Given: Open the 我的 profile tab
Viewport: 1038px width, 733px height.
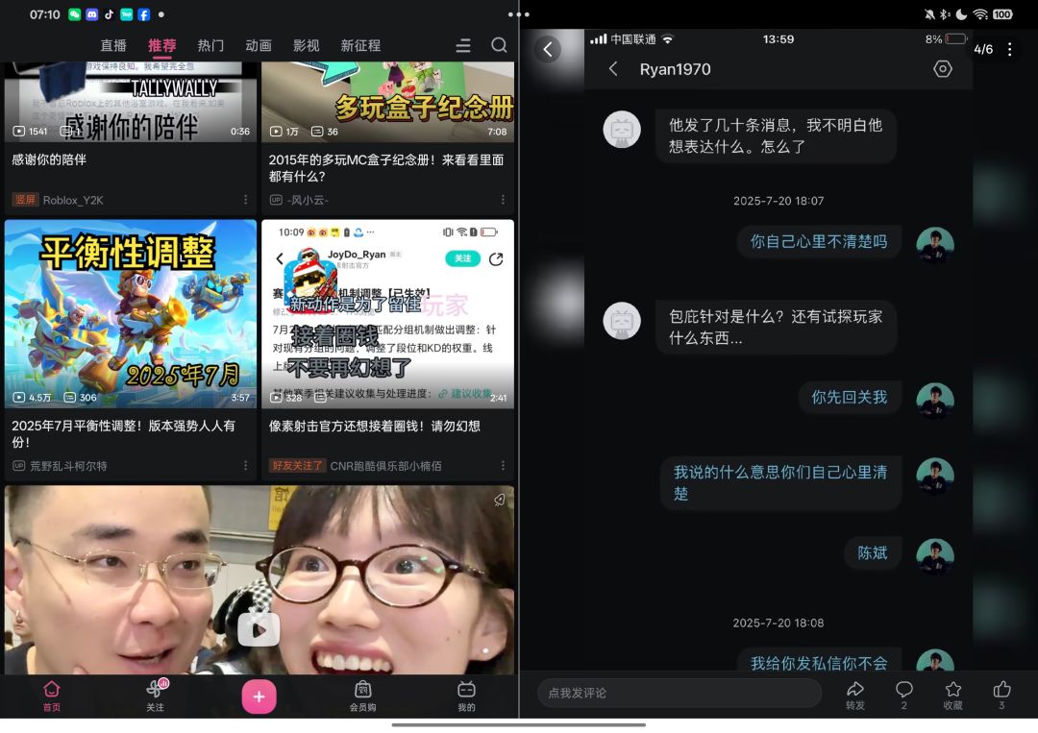Looking at the screenshot, I should click(467, 696).
